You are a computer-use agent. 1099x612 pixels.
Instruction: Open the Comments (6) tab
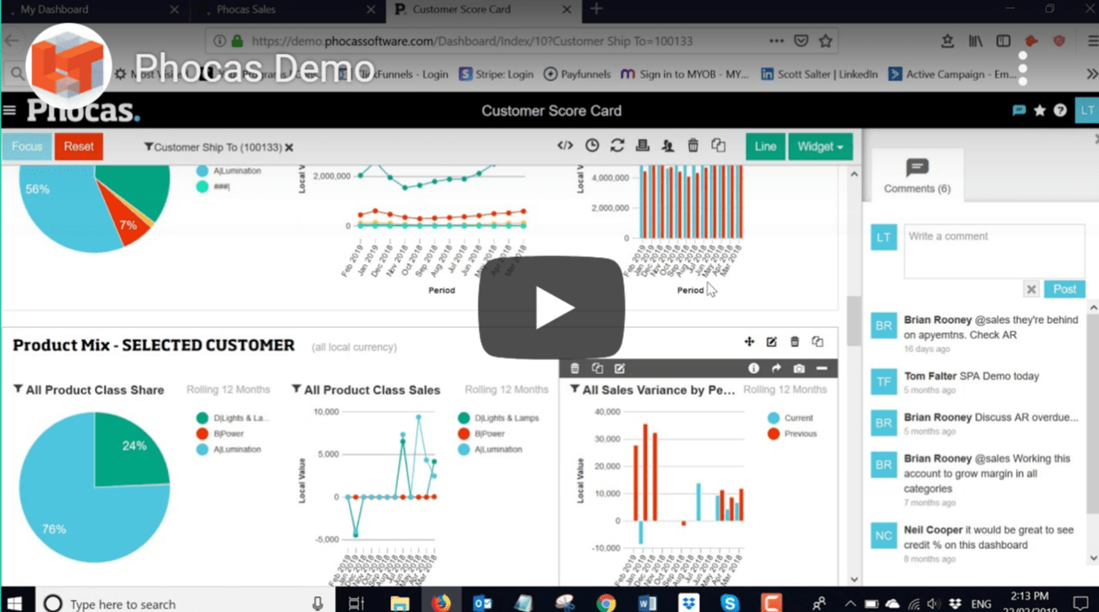916,177
